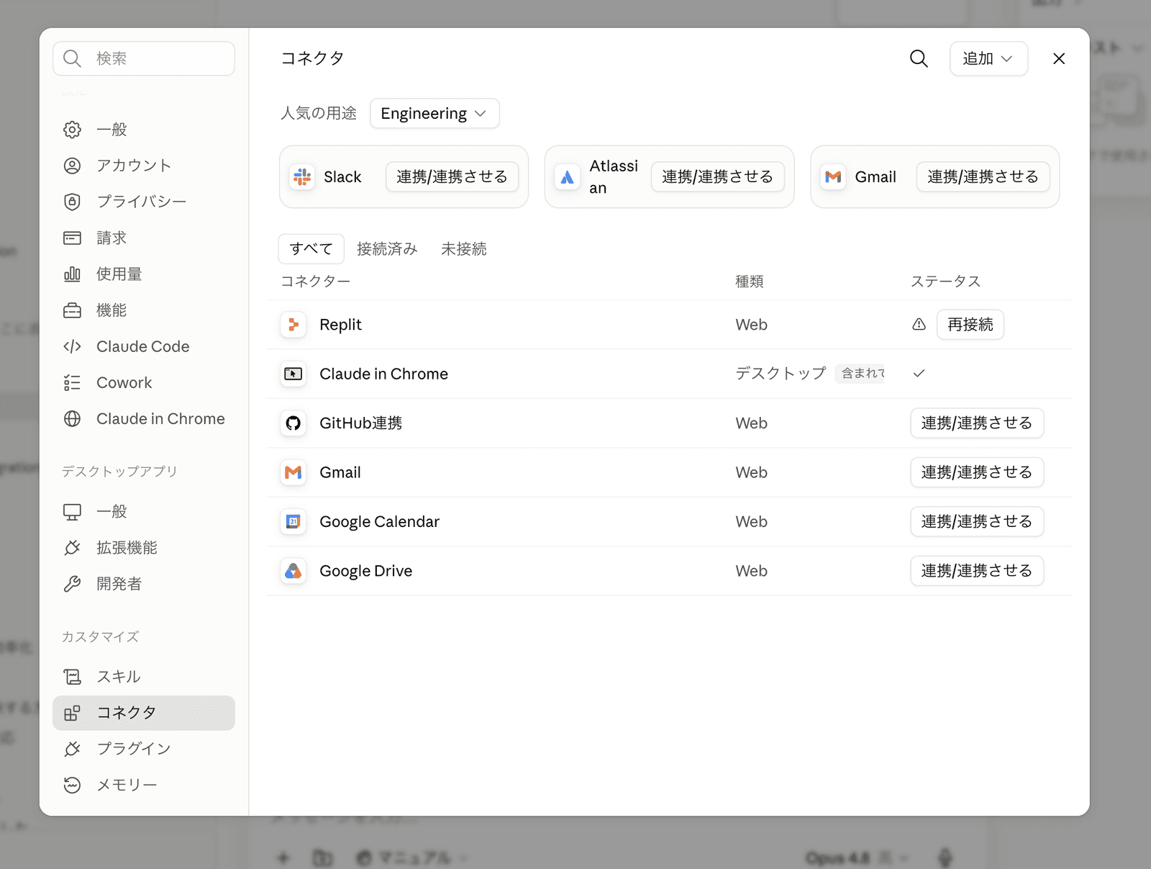Viewport: 1151px width, 869px height.
Task: Open the プラグイン plugins page
Action: (144, 749)
